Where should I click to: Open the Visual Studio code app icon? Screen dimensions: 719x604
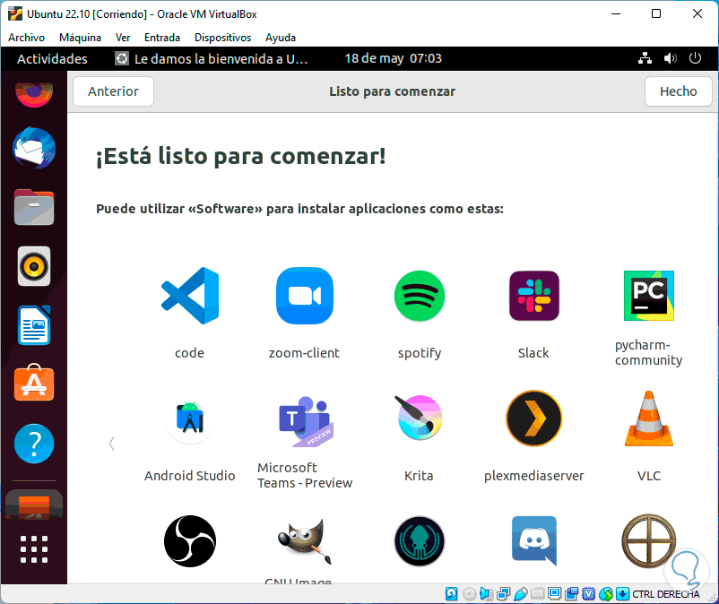click(190, 296)
